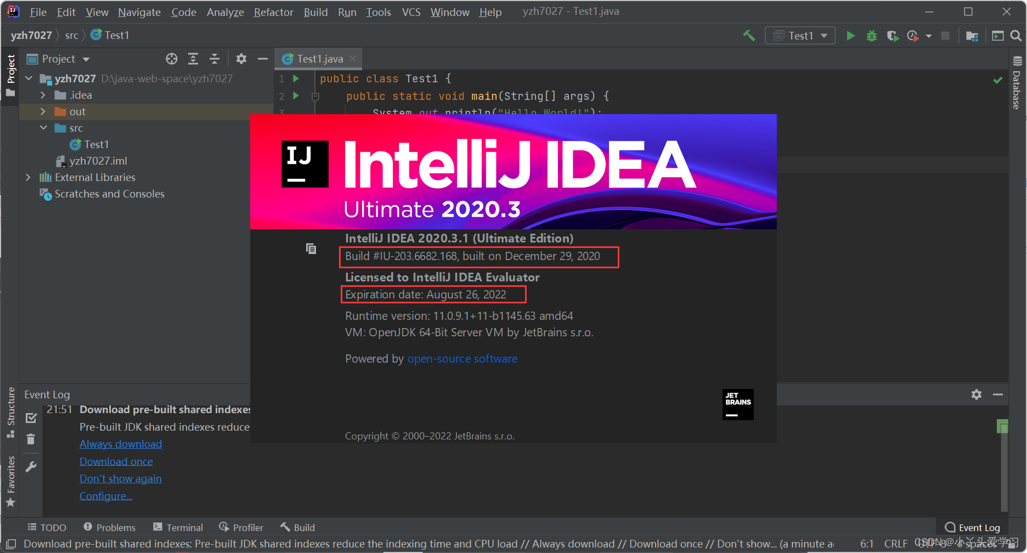Expand the .idea folder

(43, 95)
